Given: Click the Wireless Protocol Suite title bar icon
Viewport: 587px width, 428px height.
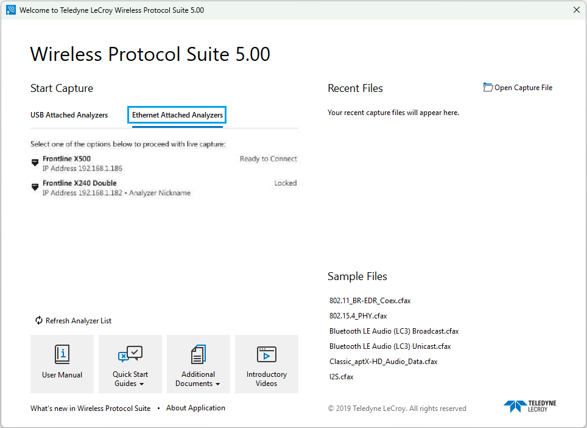Looking at the screenshot, I should coord(11,10).
